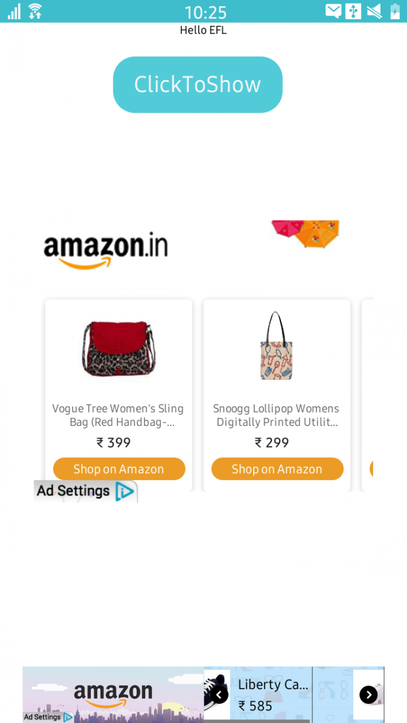This screenshot has height=723, width=407.
Task: Open Vogue Tree Women's Sling Bag title
Action: point(118,415)
